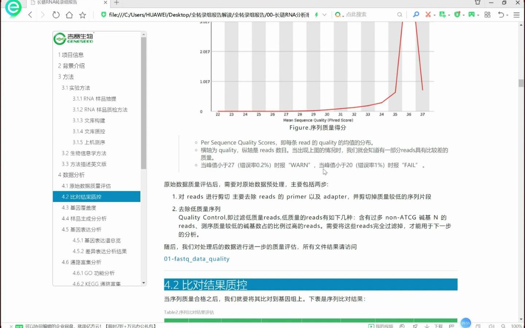Open the 01-fastq_data_quality link

click(x=197, y=259)
